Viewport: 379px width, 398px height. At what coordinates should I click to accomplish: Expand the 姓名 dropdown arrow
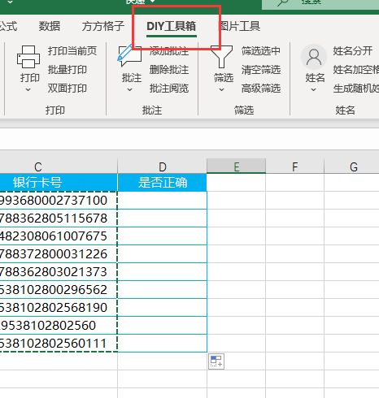point(313,89)
